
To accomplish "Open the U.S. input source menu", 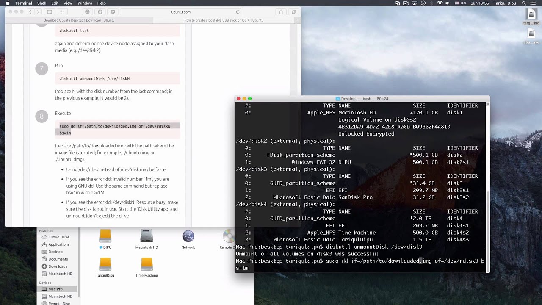I will pos(460,3).
